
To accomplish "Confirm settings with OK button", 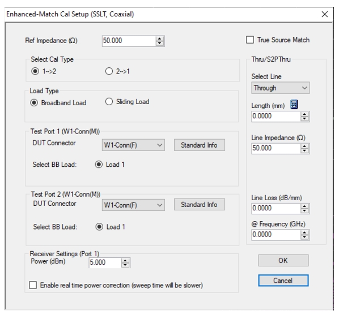I will (283, 260).
